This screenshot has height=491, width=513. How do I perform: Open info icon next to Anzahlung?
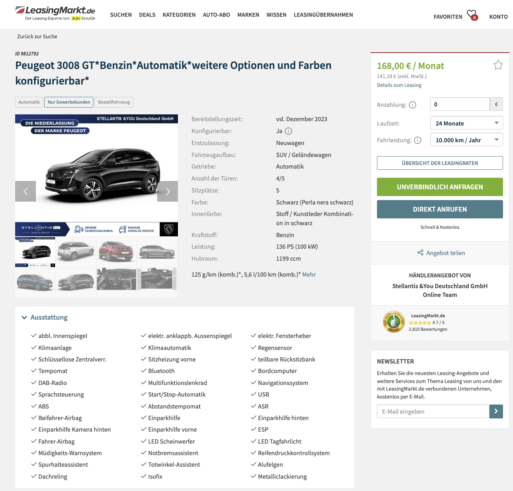pos(412,105)
